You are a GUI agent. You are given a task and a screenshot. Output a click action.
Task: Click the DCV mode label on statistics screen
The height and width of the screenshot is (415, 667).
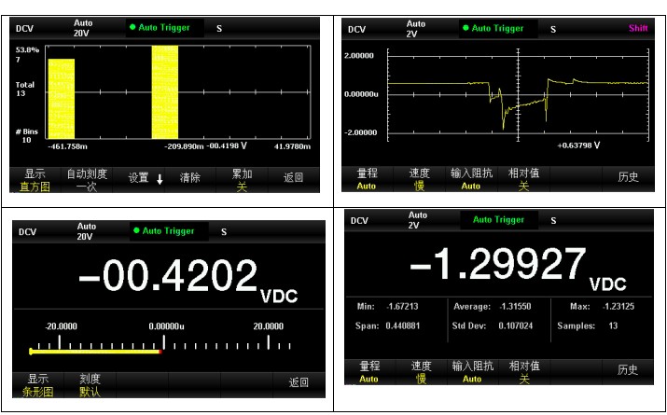(x=360, y=221)
